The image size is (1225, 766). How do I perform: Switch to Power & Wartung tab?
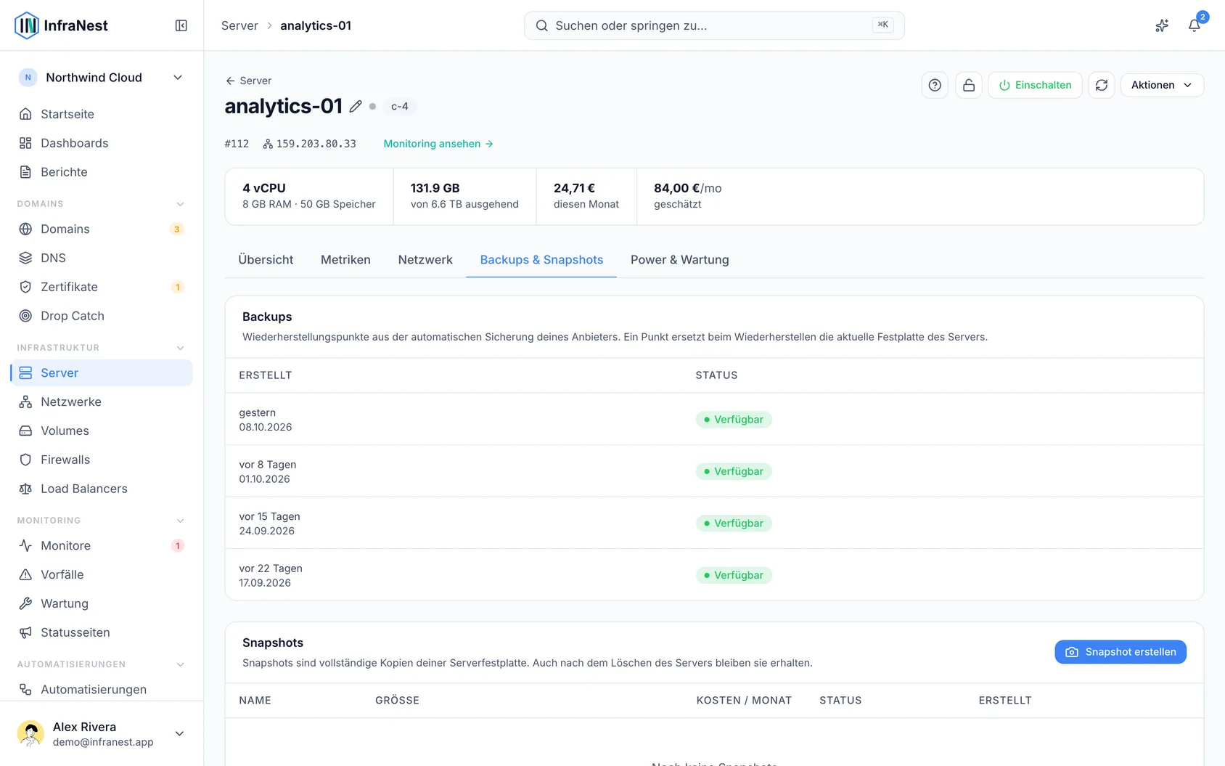679,260
